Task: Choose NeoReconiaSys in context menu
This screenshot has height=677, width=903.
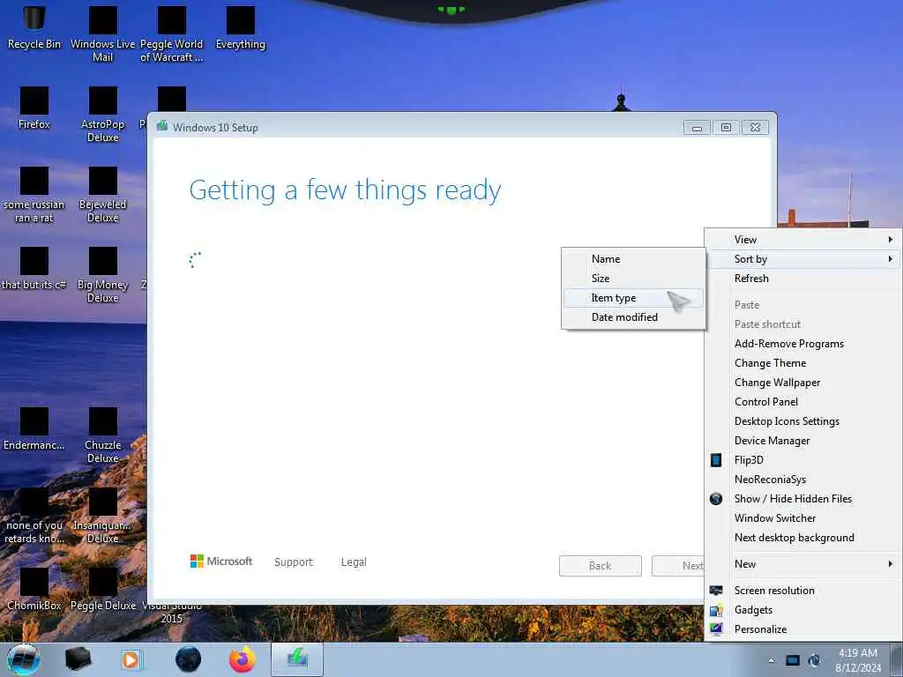Action: [802, 480]
